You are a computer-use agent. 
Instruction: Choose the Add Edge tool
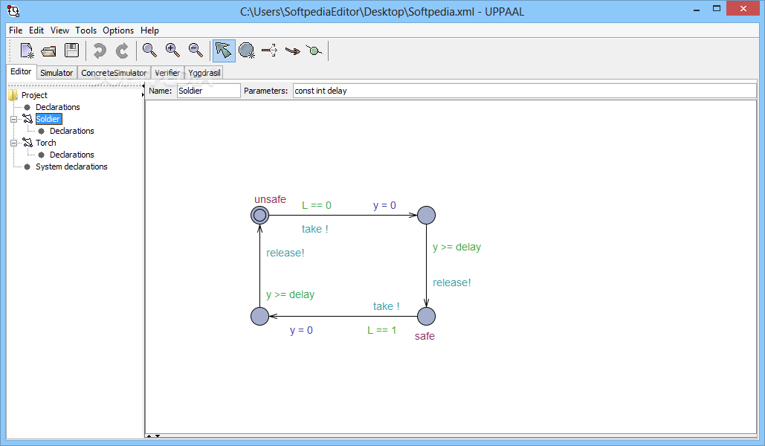click(293, 51)
